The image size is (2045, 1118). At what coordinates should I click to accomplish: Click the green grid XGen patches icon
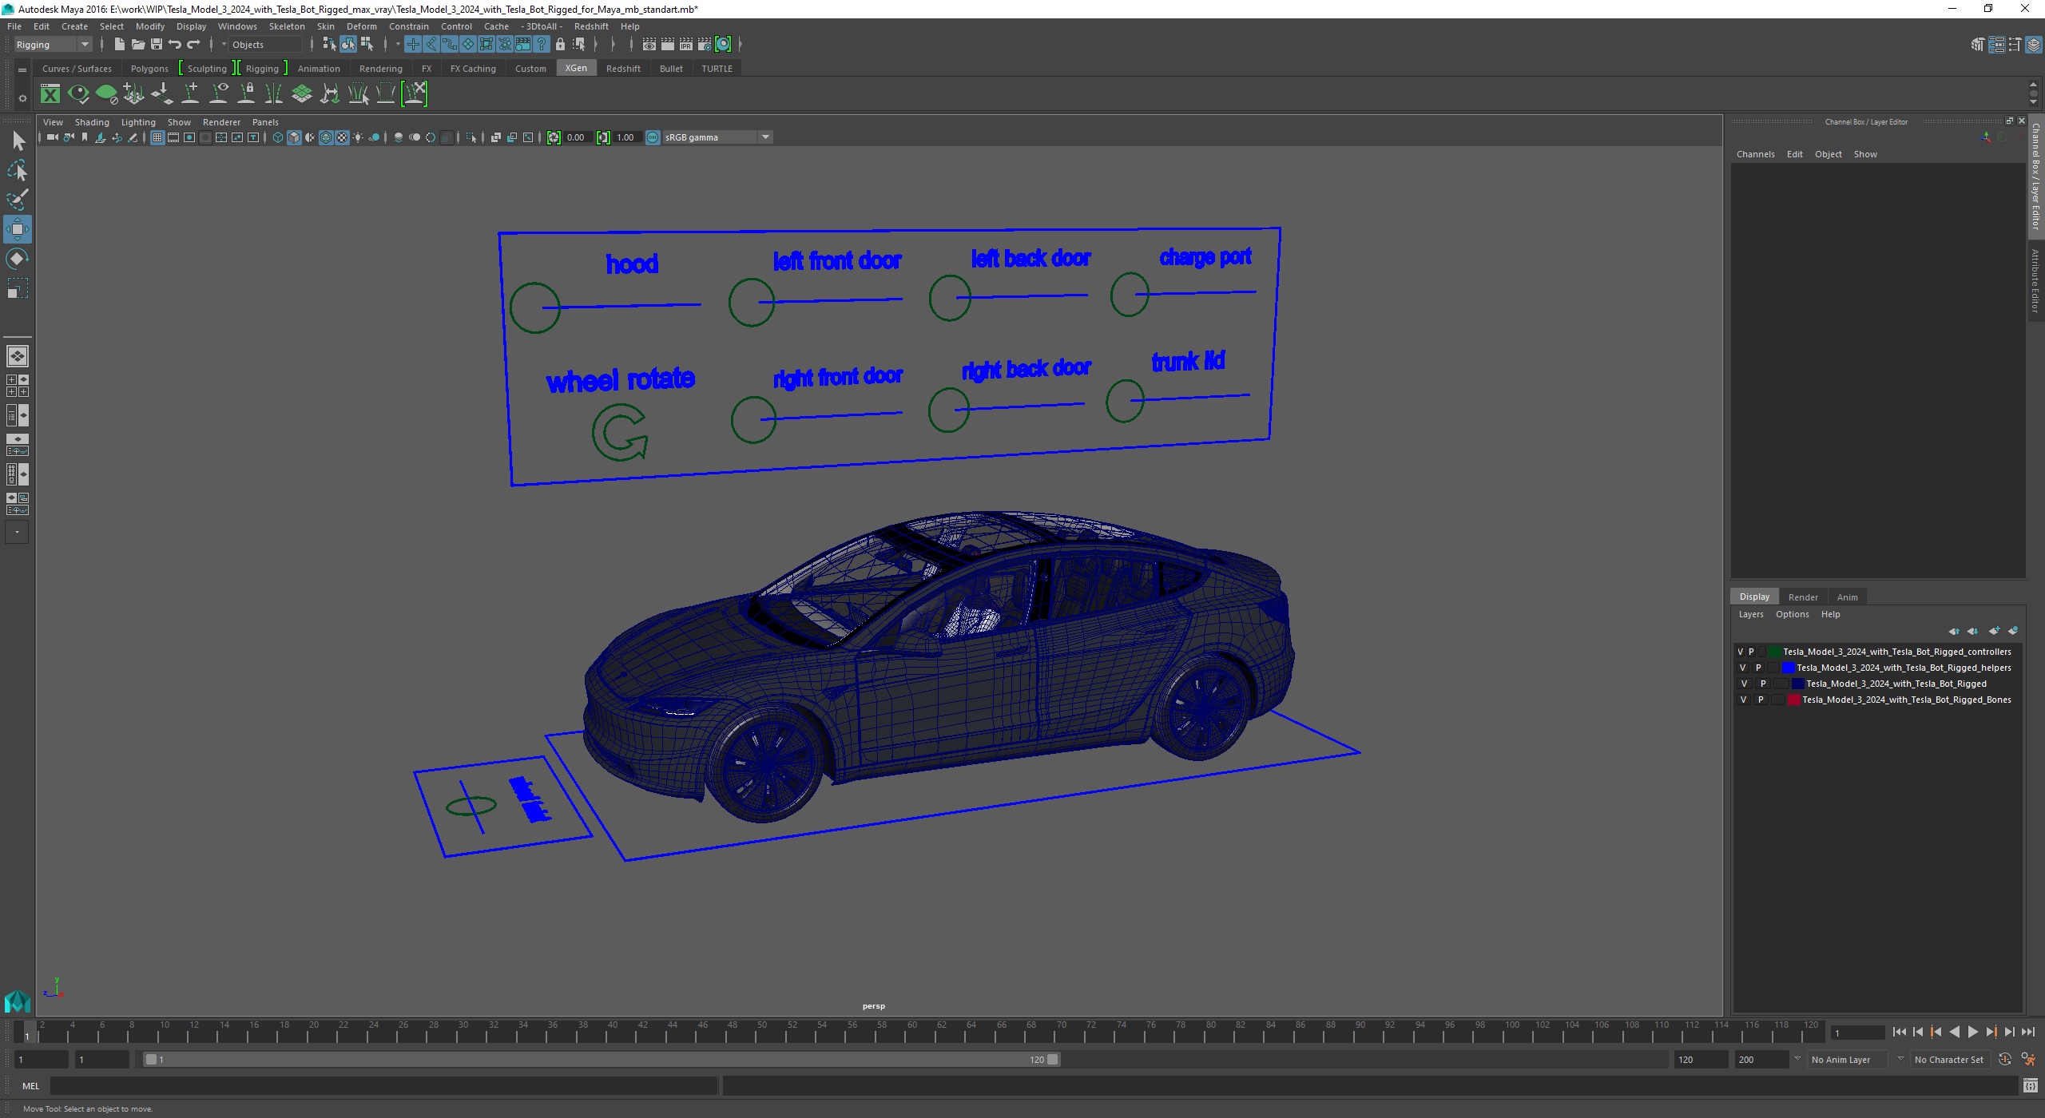pyautogui.click(x=301, y=94)
